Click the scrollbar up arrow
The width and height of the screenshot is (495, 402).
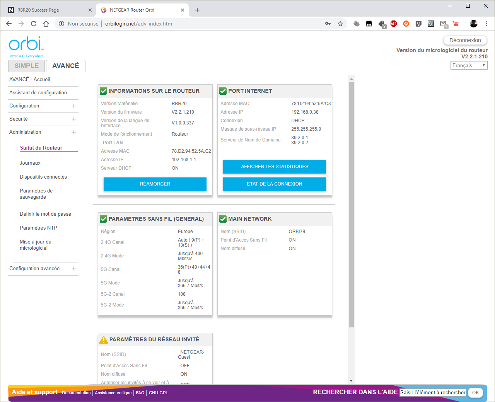click(x=351, y=79)
